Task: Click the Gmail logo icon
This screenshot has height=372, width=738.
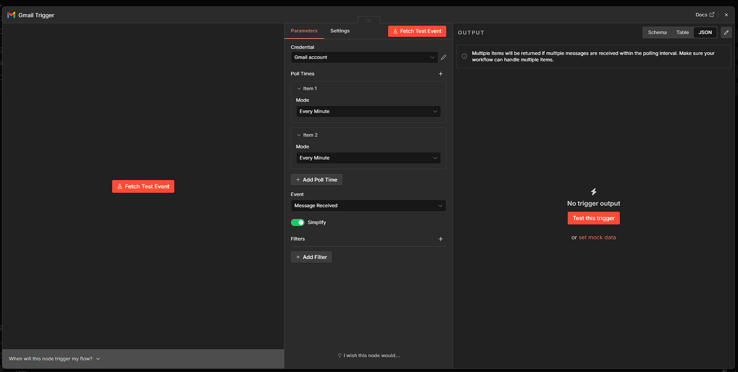Action: point(11,15)
